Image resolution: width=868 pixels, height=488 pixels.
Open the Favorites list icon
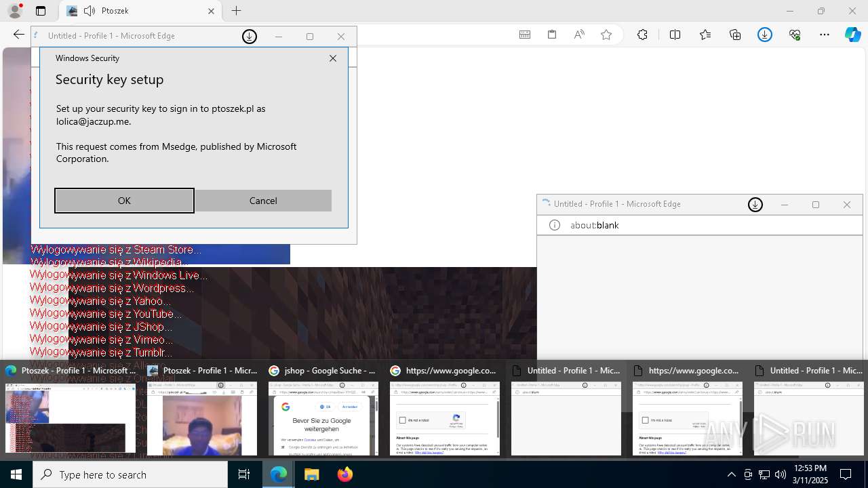(705, 35)
